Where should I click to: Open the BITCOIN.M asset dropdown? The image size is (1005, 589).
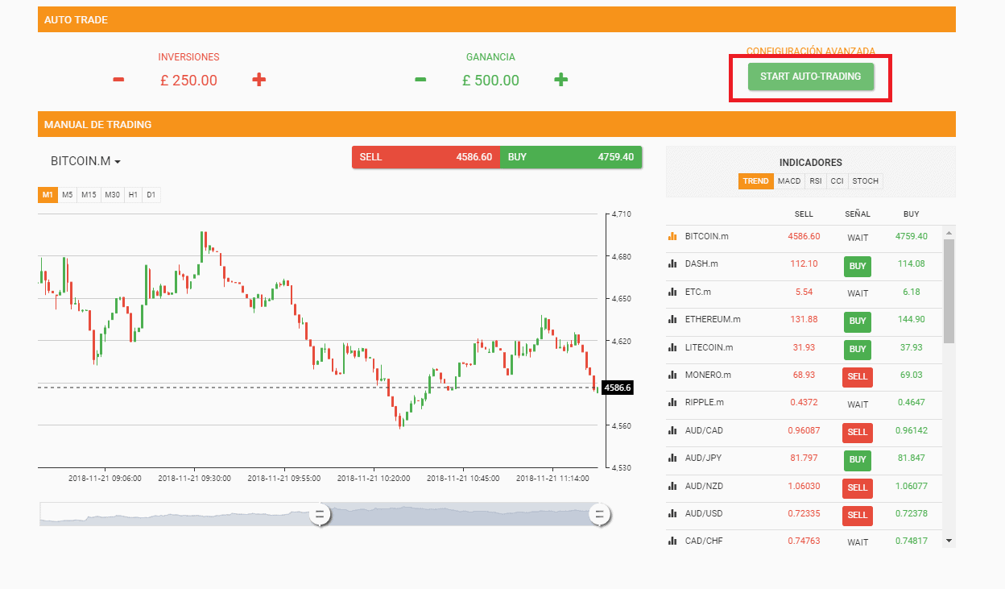[x=85, y=161]
